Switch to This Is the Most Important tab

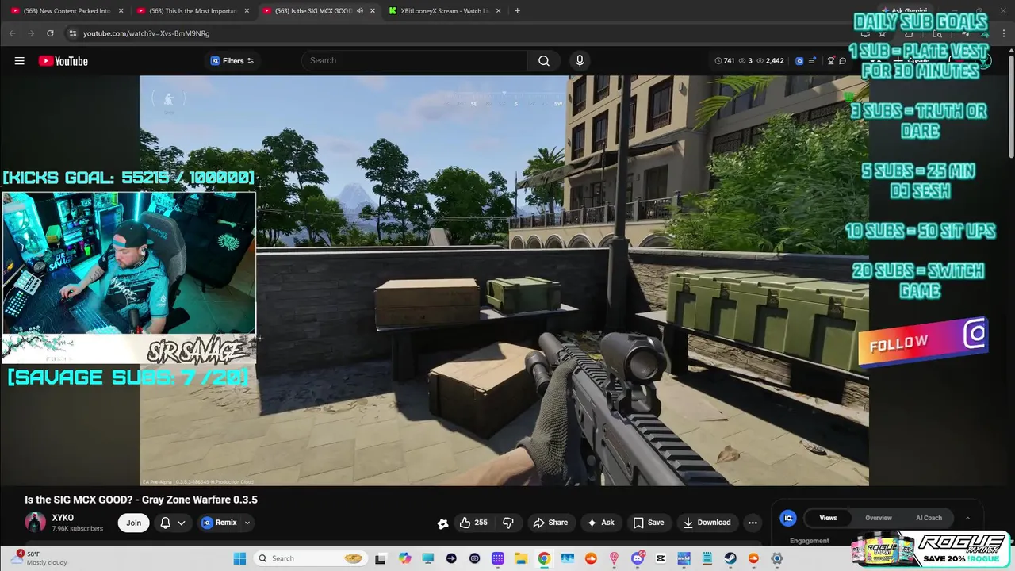pyautogui.click(x=193, y=11)
